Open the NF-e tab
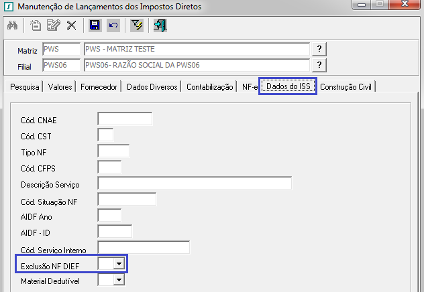Screen dimensions: 424x292 [250, 87]
